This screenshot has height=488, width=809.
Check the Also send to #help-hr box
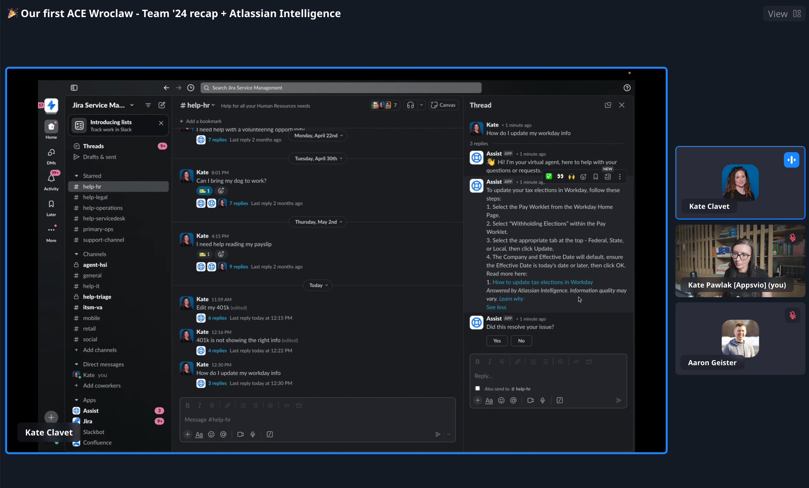tap(477, 388)
